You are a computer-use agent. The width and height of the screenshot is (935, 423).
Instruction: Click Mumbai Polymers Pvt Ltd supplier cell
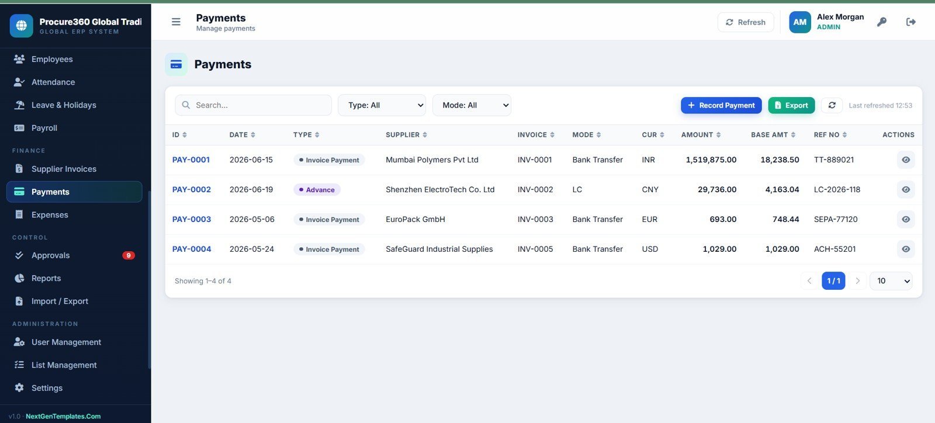tap(432, 160)
